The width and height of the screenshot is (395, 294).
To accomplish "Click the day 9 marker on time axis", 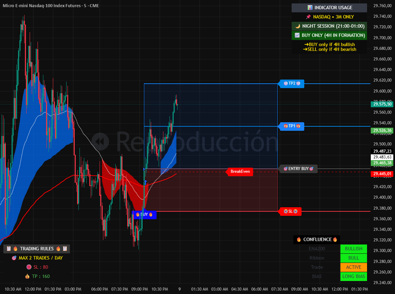I will pyautogui.click(x=180, y=289).
